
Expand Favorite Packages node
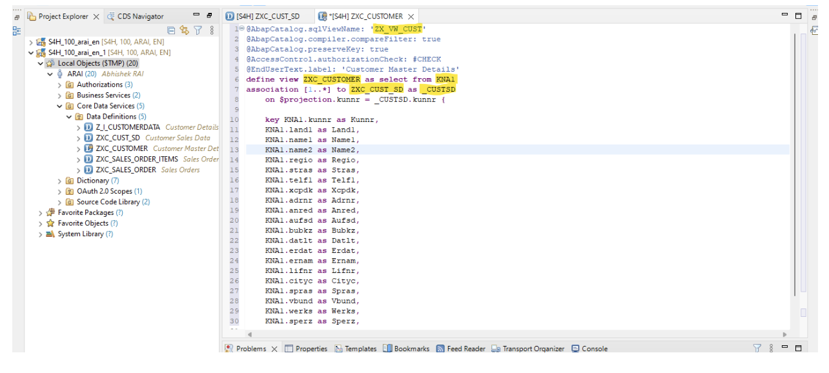[x=41, y=212]
